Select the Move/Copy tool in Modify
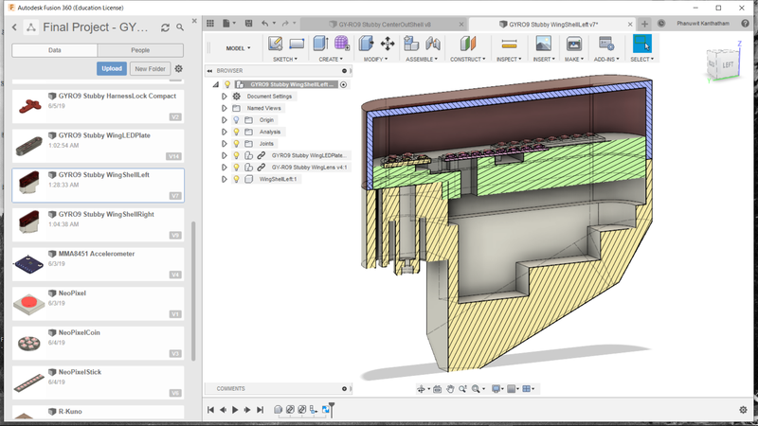Image resolution: width=758 pixels, height=426 pixels. (x=388, y=44)
